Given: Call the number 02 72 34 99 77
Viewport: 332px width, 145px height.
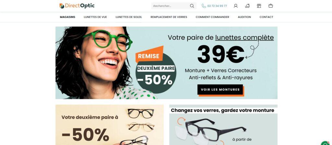Looking at the screenshot, I should coord(217,6).
